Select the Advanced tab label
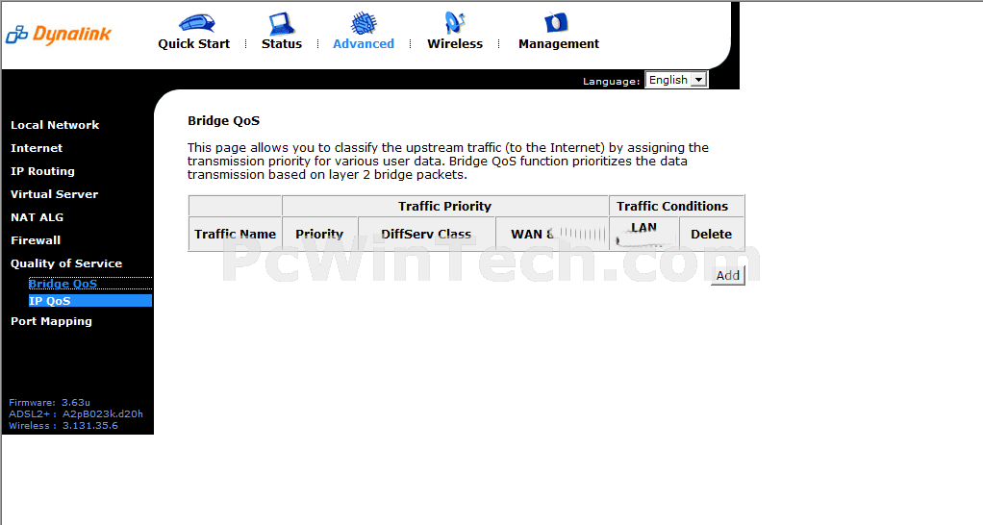Image resolution: width=983 pixels, height=525 pixels. (364, 44)
